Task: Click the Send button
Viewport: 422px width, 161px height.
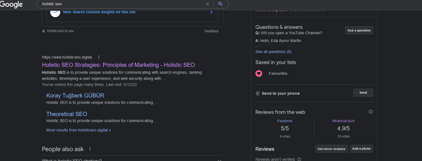Action: [x=363, y=93]
